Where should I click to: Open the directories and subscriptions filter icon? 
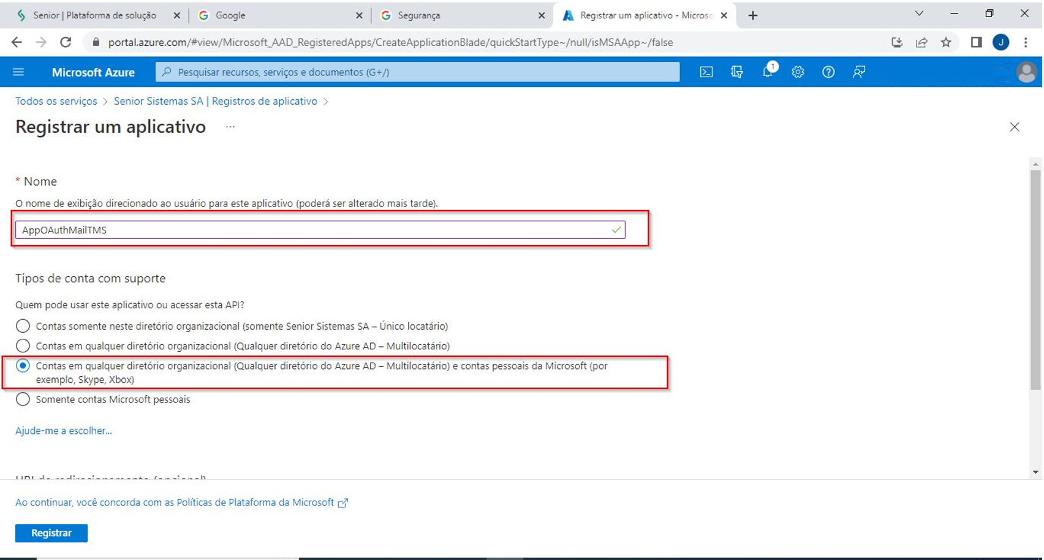[737, 72]
